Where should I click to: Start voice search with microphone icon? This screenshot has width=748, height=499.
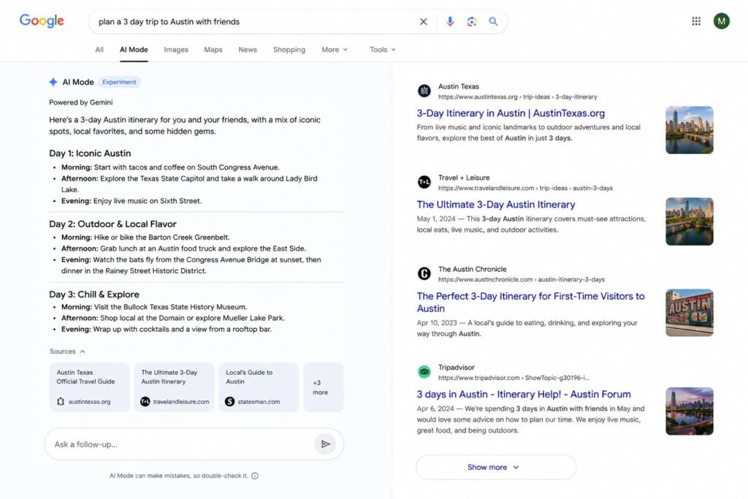[449, 21]
